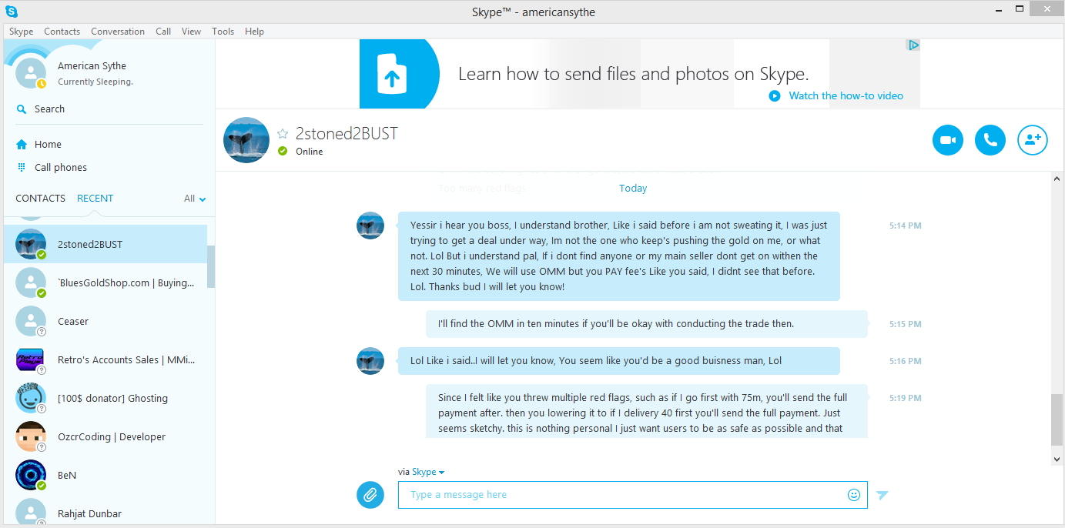Viewport: 1065px width, 528px height.
Task: Open OzcrCoding | Developer conversation
Action: point(105,436)
